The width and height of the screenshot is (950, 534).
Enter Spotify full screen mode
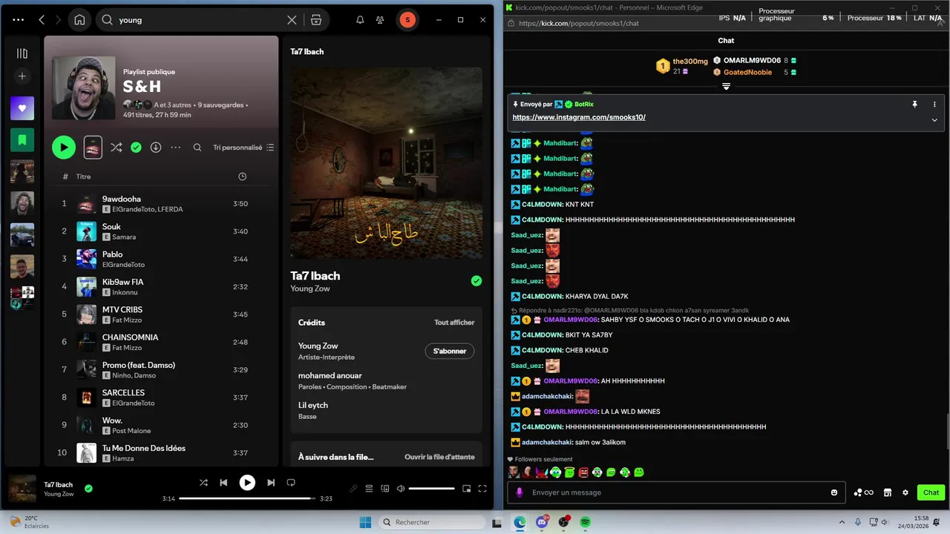pos(482,489)
